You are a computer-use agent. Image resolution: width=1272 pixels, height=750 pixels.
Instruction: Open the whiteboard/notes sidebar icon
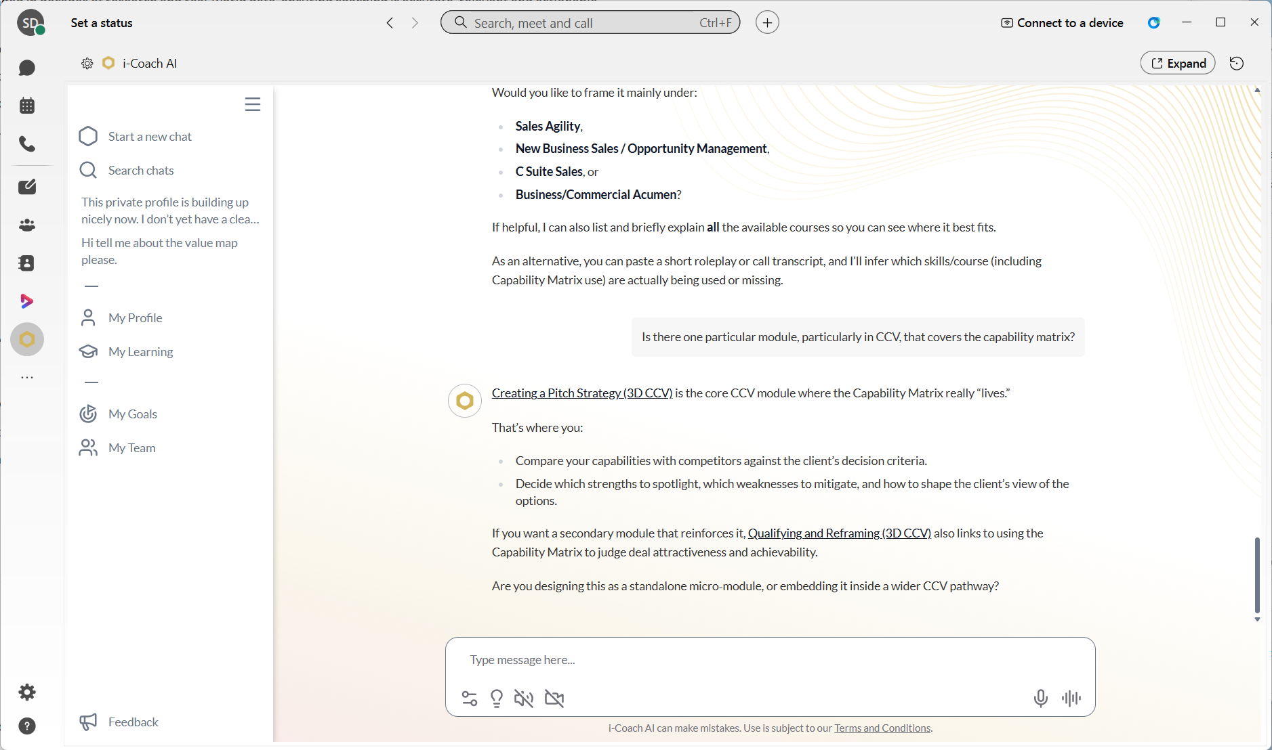pyautogui.click(x=27, y=187)
